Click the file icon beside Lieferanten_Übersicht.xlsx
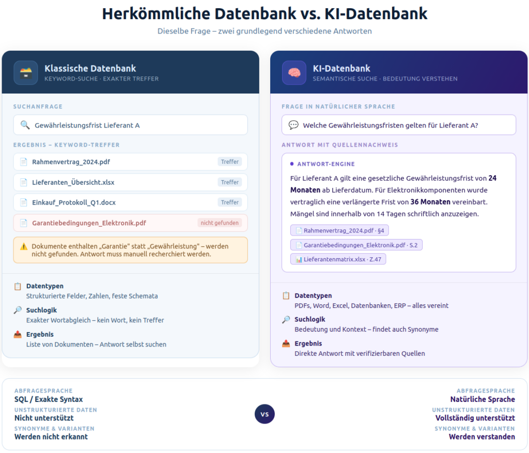Viewport: 529px width, 453px height. pyautogui.click(x=24, y=182)
